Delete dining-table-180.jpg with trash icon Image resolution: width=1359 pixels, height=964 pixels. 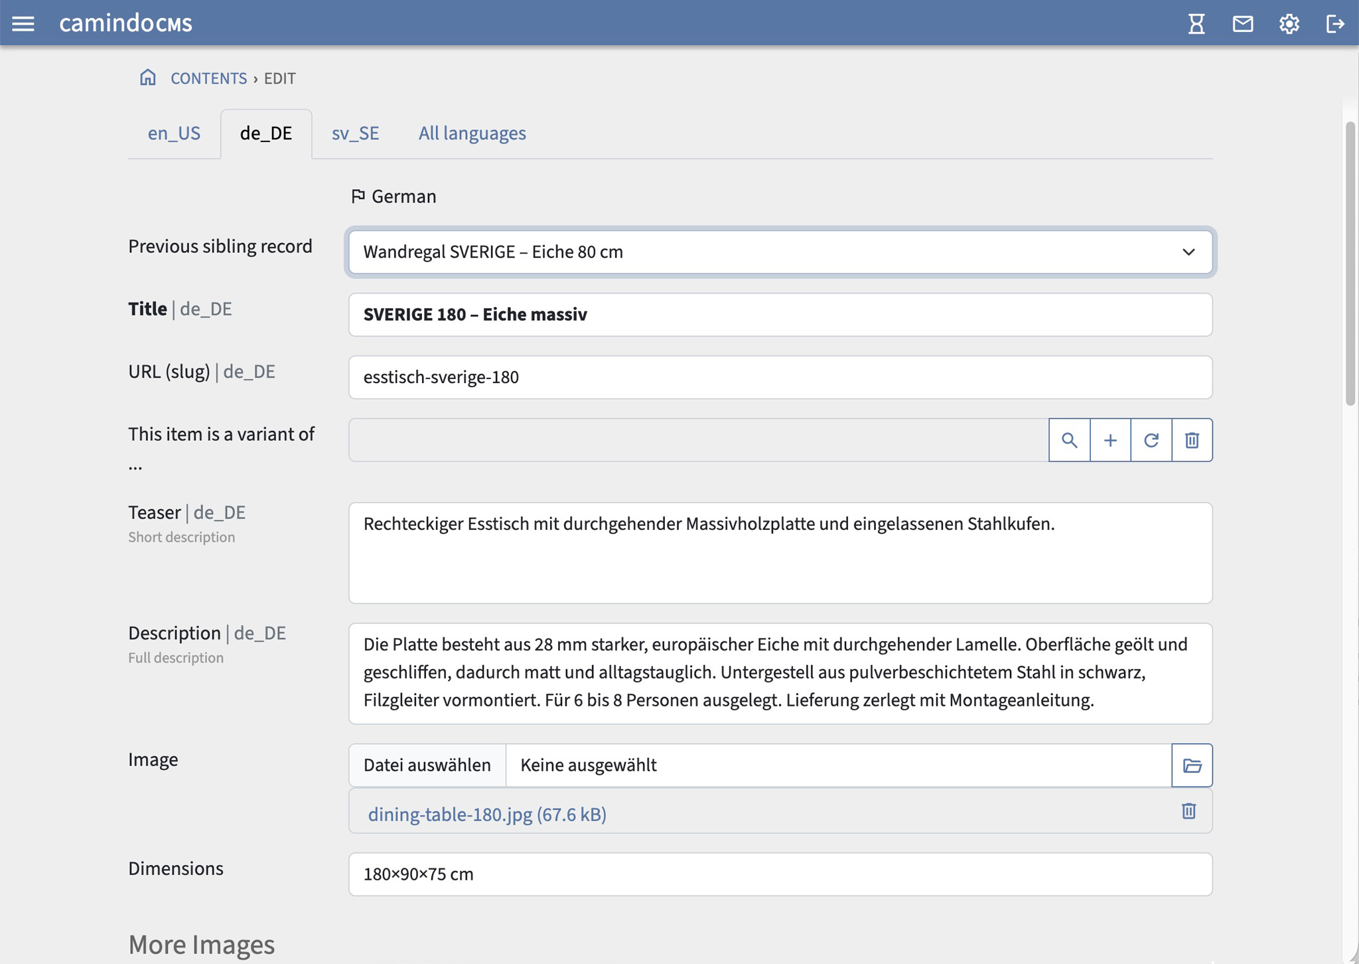coord(1188,811)
